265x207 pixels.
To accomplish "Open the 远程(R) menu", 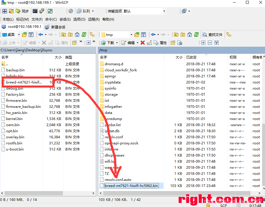I will tap(94, 19).
